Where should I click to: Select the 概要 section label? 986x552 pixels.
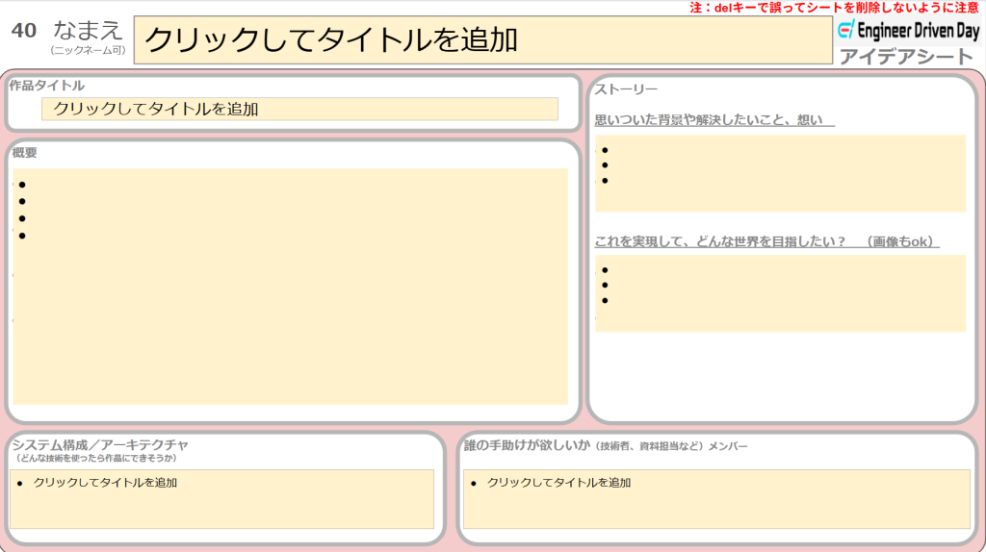[25, 153]
